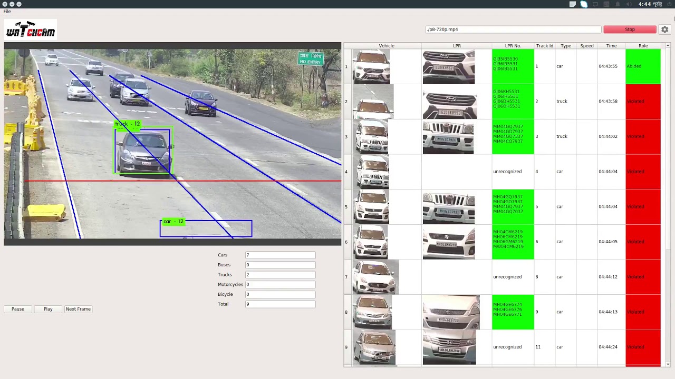675x379 pixels.
Task: Click the green Abided role cell
Action: coord(643,66)
